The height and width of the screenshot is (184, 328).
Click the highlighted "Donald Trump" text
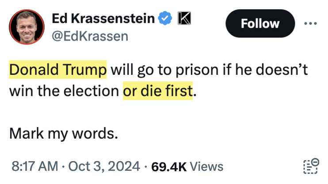(x=58, y=70)
